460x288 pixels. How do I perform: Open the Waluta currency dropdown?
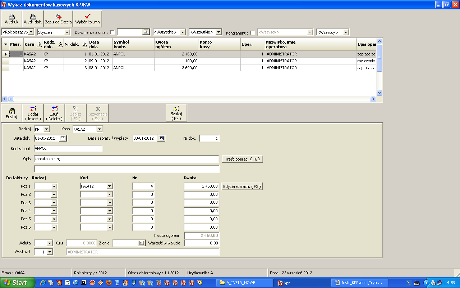[x=50, y=243]
